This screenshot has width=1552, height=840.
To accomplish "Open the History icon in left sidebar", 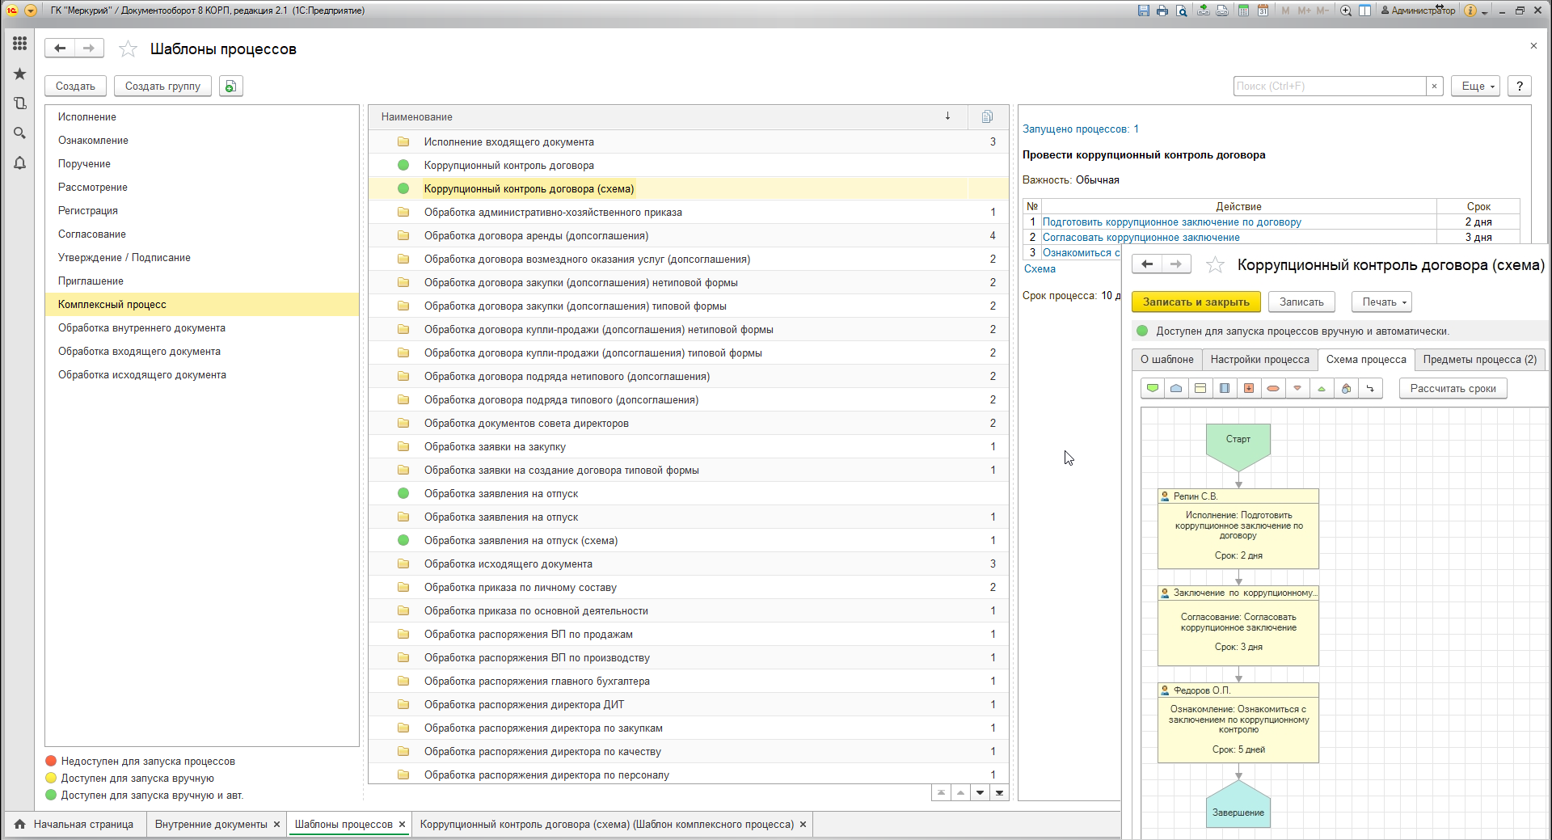I will [x=19, y=103].
